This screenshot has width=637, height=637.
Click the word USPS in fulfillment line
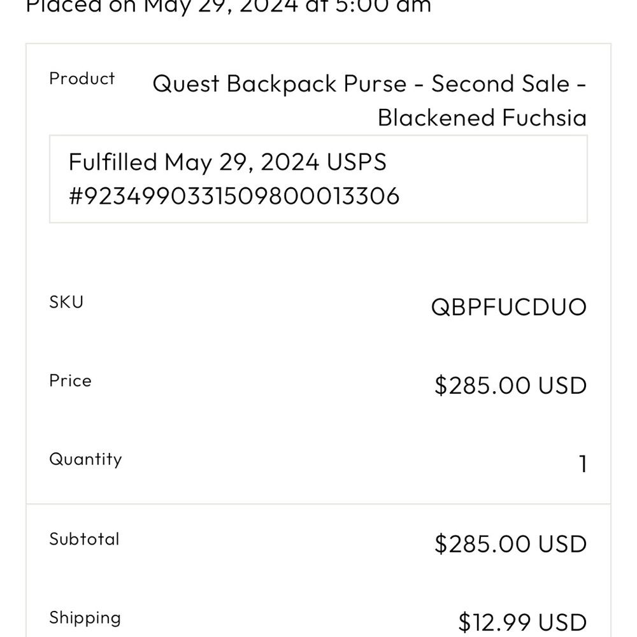[x=356, y=162]
